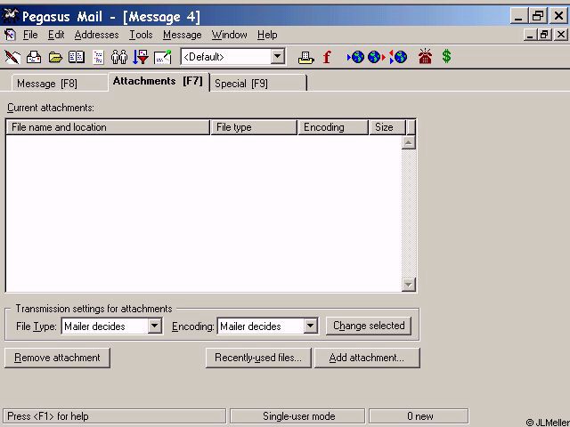Click the Single-user mode status panel
Image resolution: width=570 pixels, height=427 pixels.
point(297,416)
